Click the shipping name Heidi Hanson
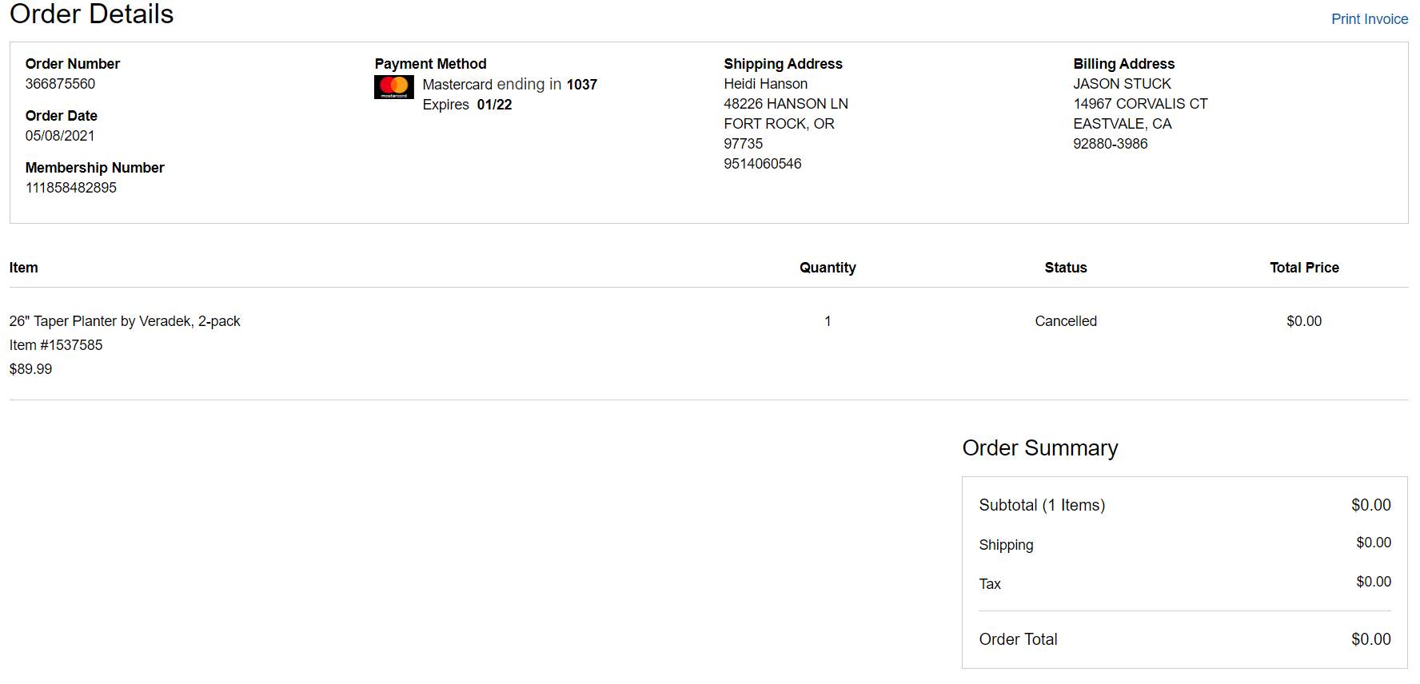Image resolution: width=1420 pixels, height=684 pixels. (765, 84)
